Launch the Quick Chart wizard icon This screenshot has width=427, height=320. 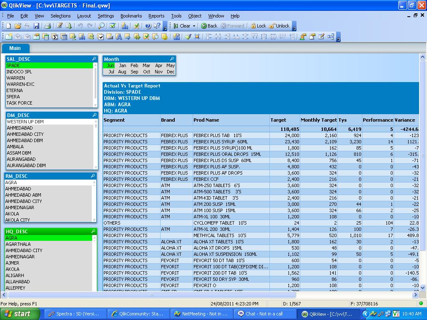point(125,26)
